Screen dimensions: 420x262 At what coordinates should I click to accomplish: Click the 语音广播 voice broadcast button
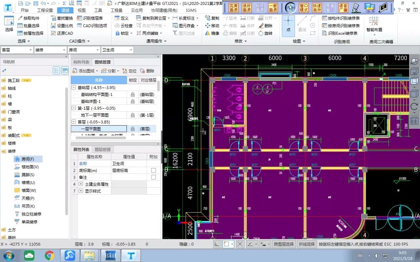tap(343, 8)
